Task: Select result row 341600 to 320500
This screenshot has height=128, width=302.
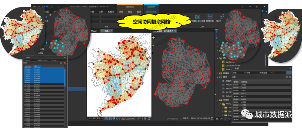Action: tap(262, 90)
